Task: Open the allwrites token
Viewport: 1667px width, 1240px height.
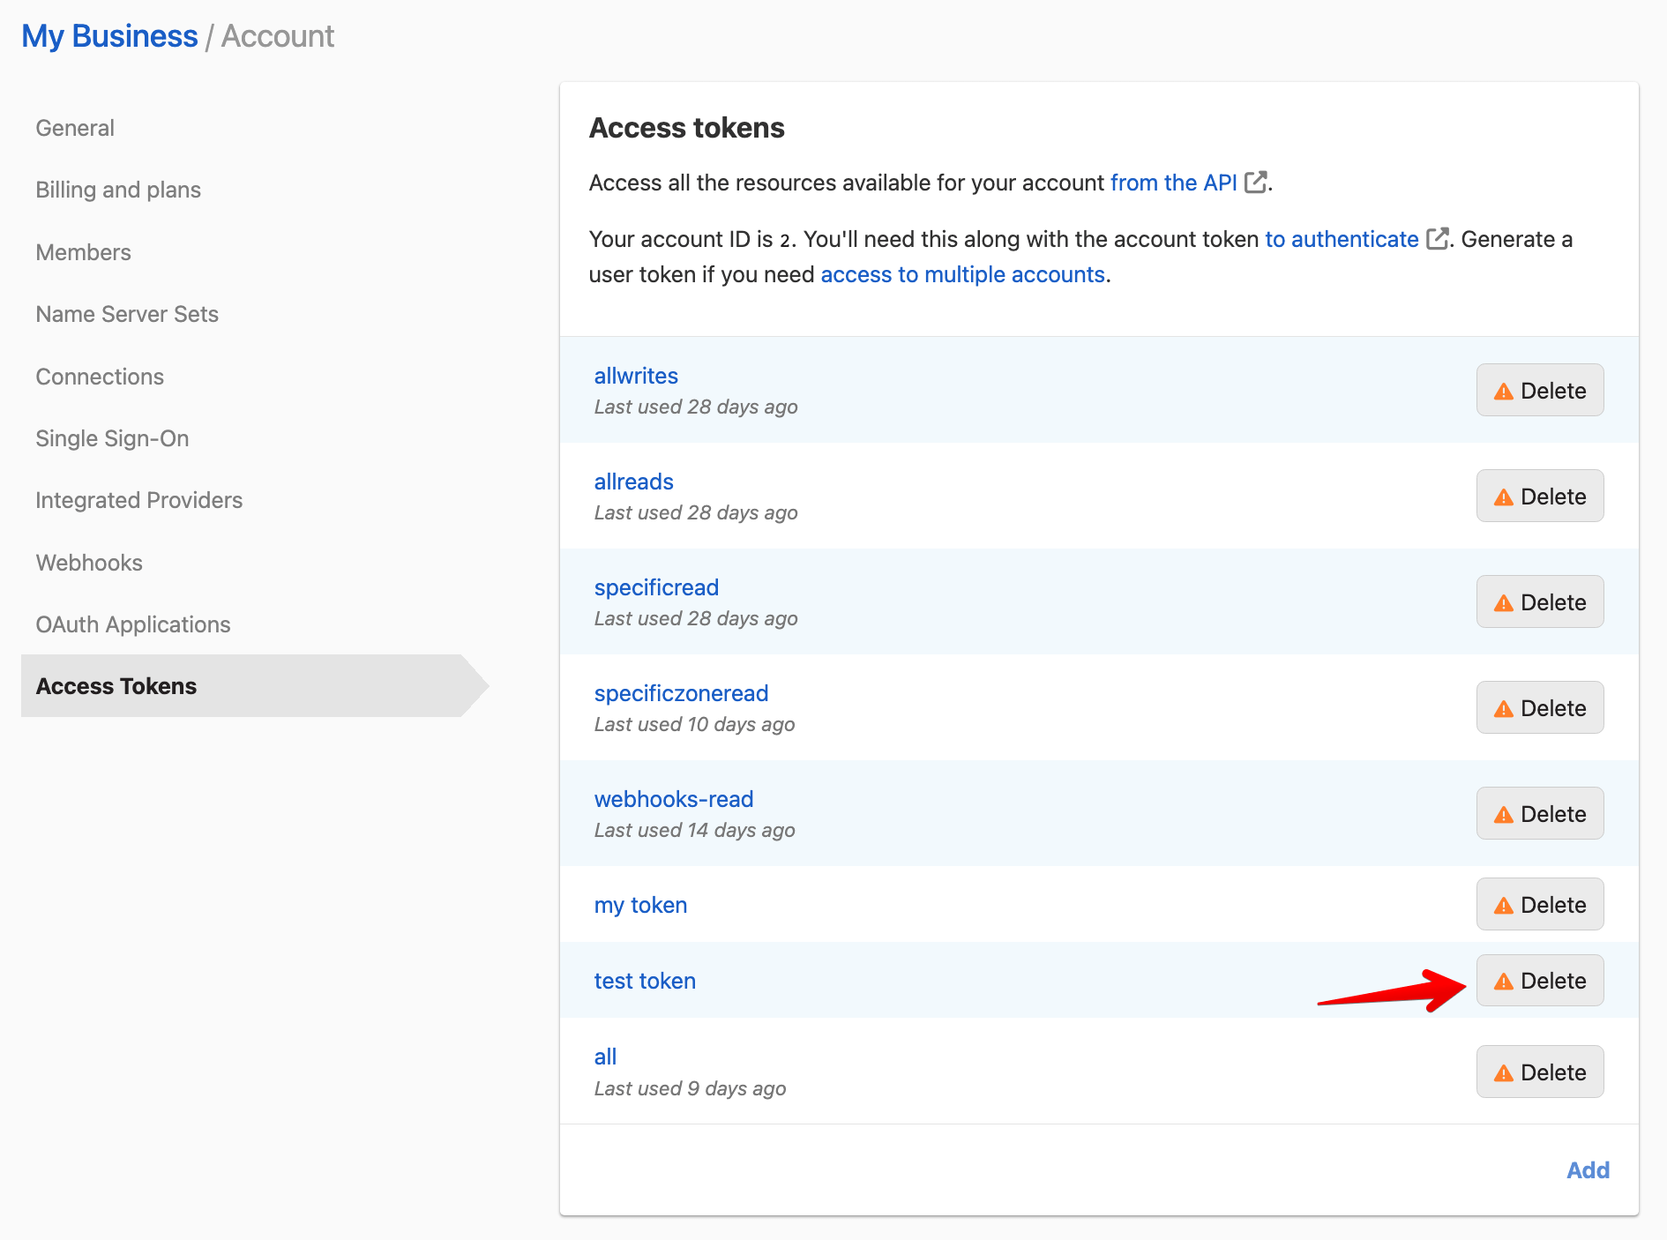Action: (636, 376)
